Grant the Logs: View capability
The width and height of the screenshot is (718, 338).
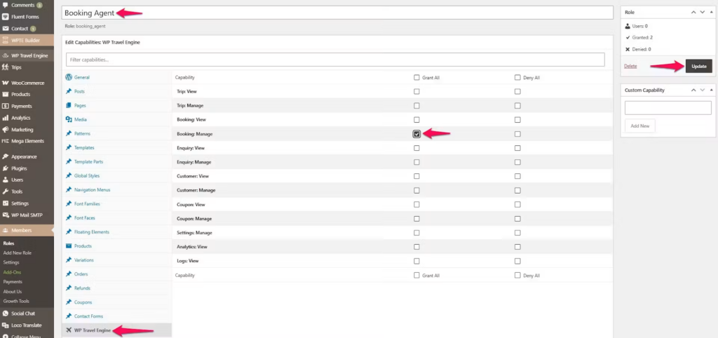pyautogui.click(x=416, y=261)
